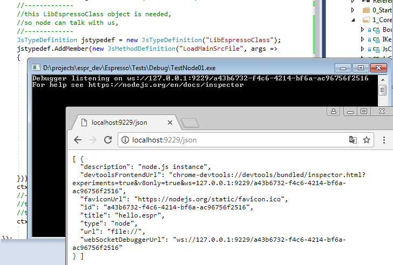393x265 pixels.
Task: View site information icon in address bar
Action: coord(125,140)
